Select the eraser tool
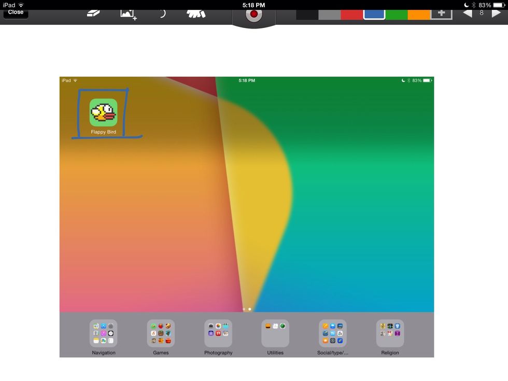This screenshot has width=508, height=381. click(93, 13)
